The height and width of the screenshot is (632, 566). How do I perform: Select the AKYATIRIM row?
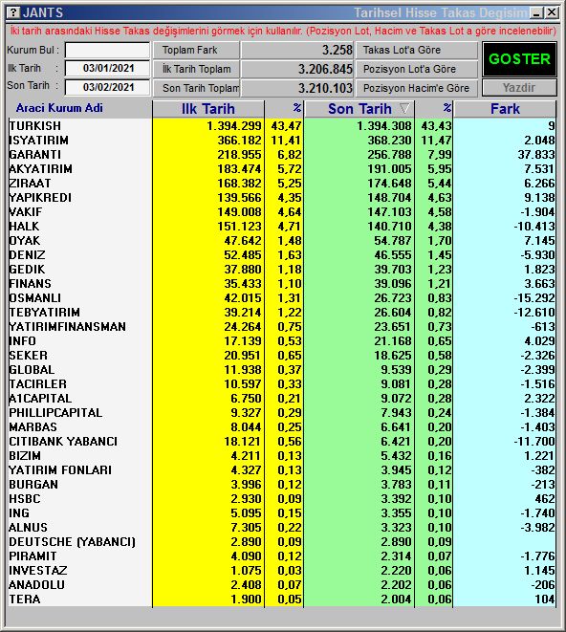coord(282,169)
